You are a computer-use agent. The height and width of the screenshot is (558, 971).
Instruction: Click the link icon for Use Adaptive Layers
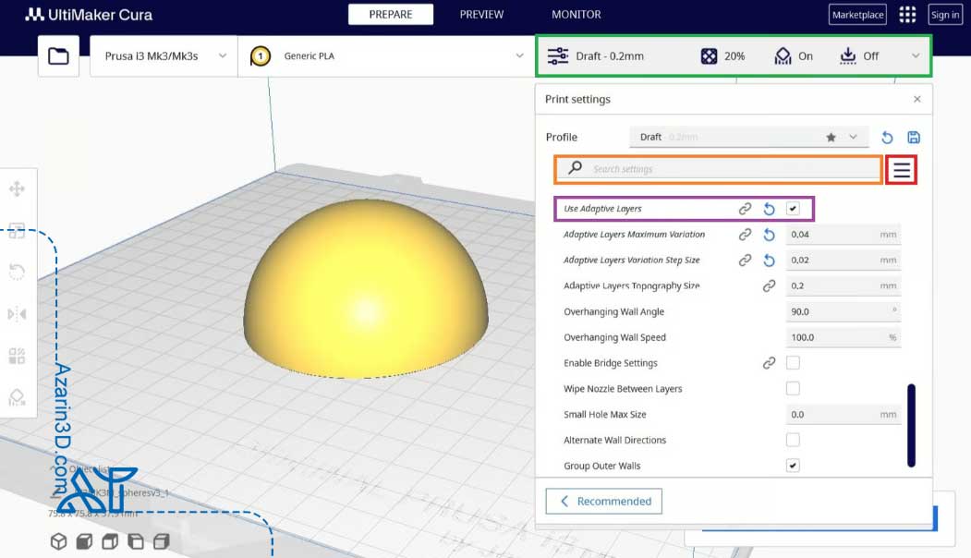[x=745, y=209]
